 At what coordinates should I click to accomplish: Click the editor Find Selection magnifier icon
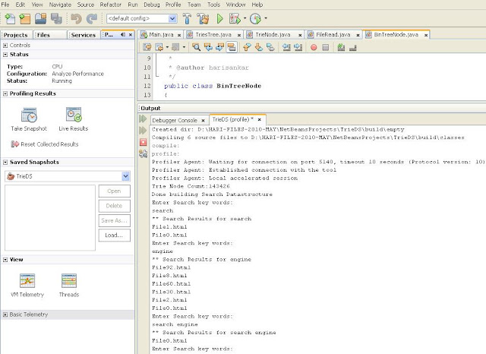[x=196, y=47]
